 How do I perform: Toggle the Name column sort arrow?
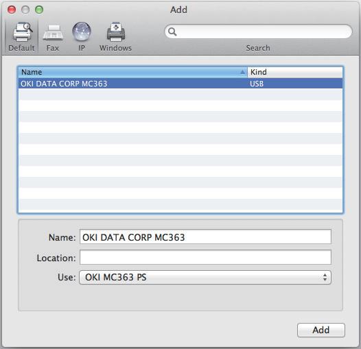pyautogui.click(x=242, y=72)
